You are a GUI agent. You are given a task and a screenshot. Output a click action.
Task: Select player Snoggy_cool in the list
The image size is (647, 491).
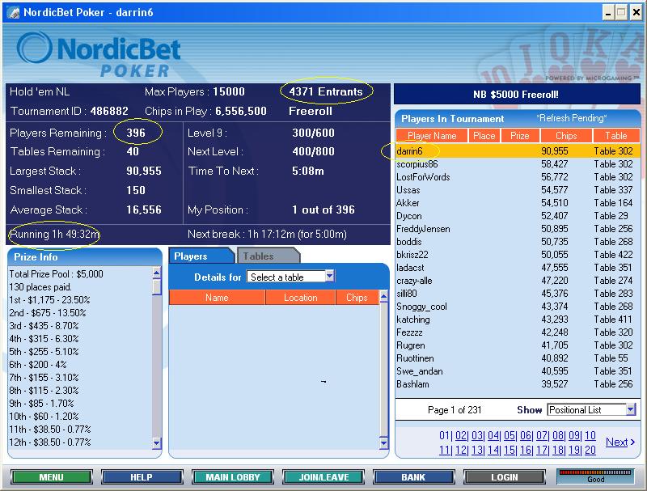coord(518,307)
